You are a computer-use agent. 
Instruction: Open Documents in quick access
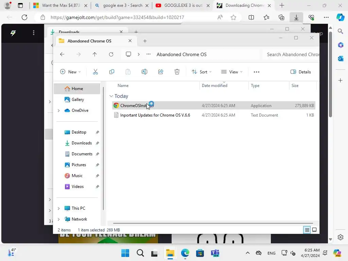[77, 154]
